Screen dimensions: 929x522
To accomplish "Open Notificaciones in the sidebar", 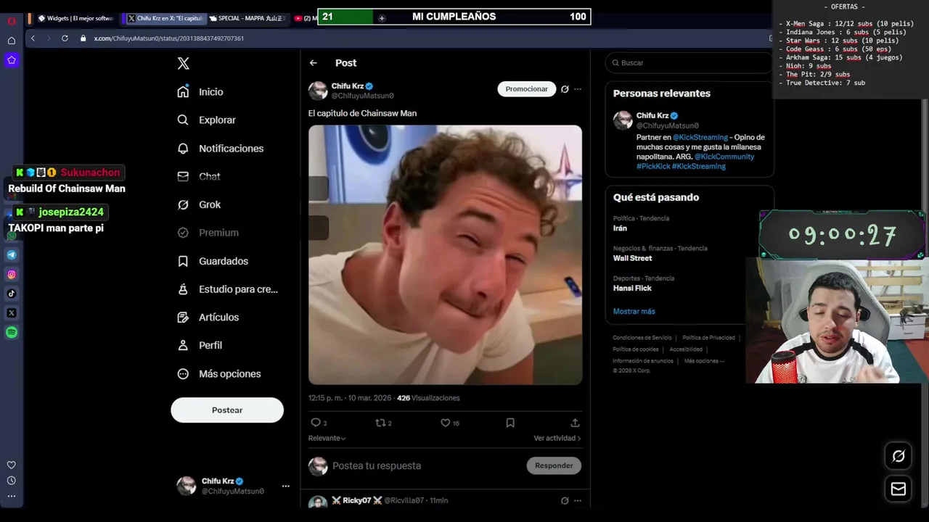I will [221, 149].
